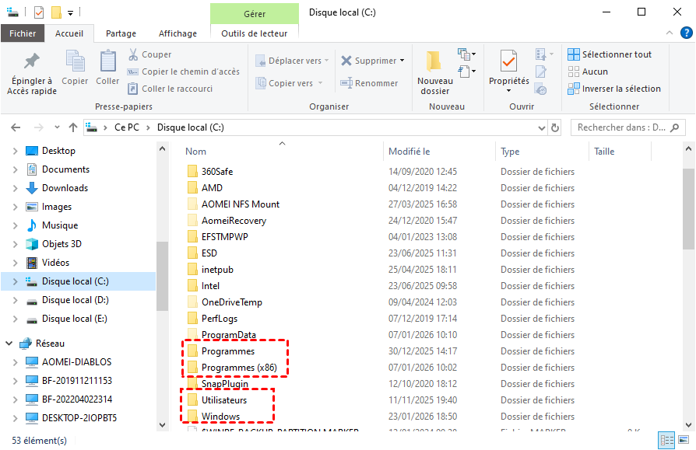Click the Couper scissors icon
The image size is (696, 450).
(133, 54)
